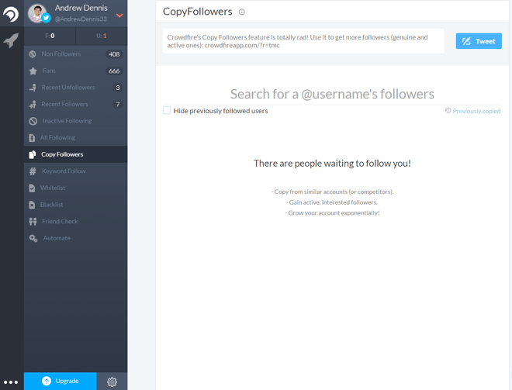The image size is (512, 390).
Task: Click the promo tweet text box
Action: coord(303,41)
